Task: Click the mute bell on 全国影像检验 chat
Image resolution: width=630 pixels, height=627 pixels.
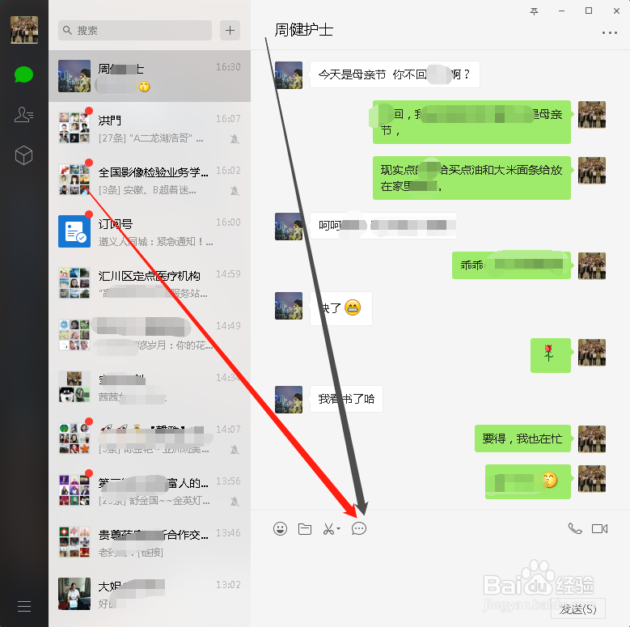Action: [x=235, y=191]
